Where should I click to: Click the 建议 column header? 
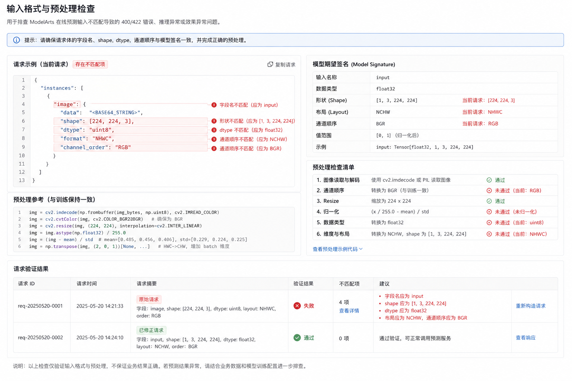click(x=384, y=284)
